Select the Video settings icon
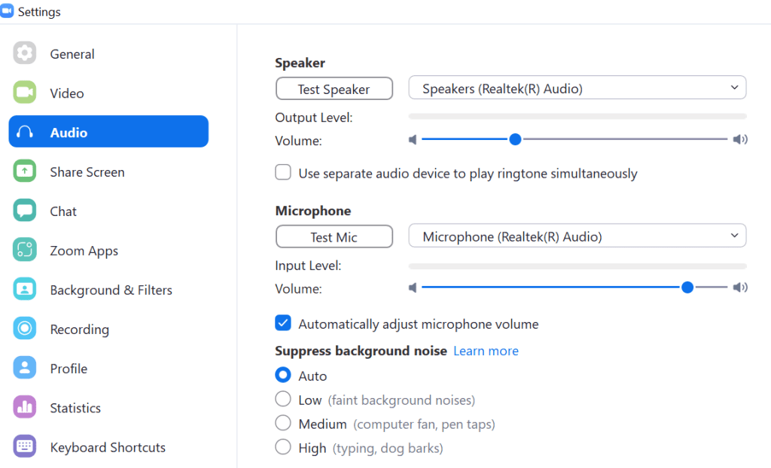The image size is (771, 468). (x=24, y=93)
